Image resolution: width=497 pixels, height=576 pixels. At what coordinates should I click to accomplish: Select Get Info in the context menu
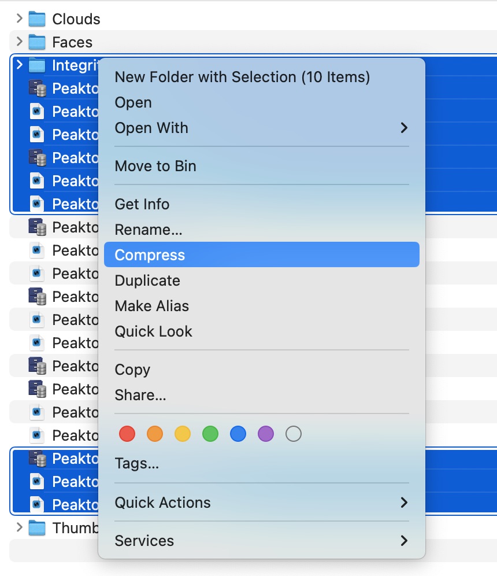coord(142,204)
